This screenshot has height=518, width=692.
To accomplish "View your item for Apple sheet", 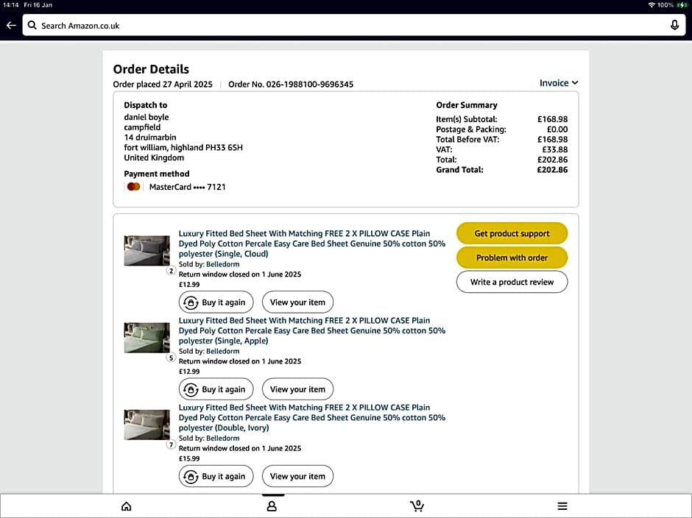I will coord(297,389).
